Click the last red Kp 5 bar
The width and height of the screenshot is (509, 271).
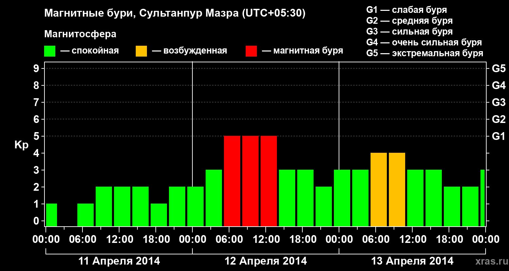[269, 181]
